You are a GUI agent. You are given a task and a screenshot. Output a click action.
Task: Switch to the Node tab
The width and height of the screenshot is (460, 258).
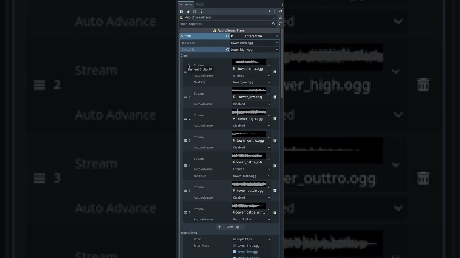pyautogui.click(x=199, y=4)
